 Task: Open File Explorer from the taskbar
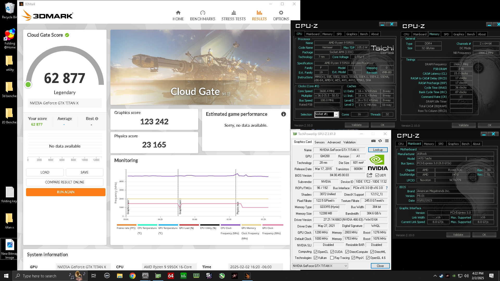click(120, 276)
